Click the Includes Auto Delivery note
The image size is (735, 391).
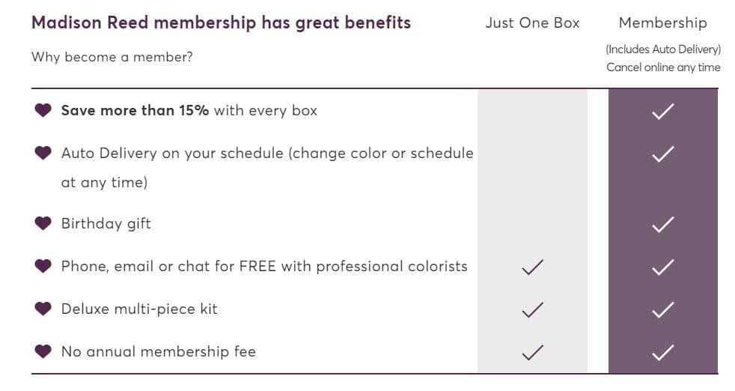click(663, 49)
